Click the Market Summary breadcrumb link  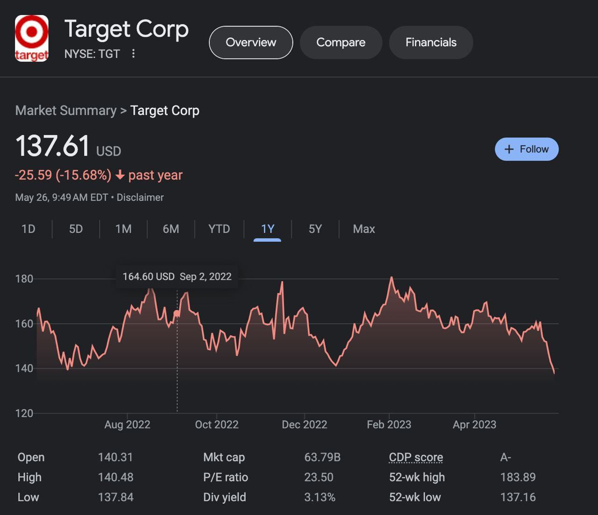tap(66, 111)
